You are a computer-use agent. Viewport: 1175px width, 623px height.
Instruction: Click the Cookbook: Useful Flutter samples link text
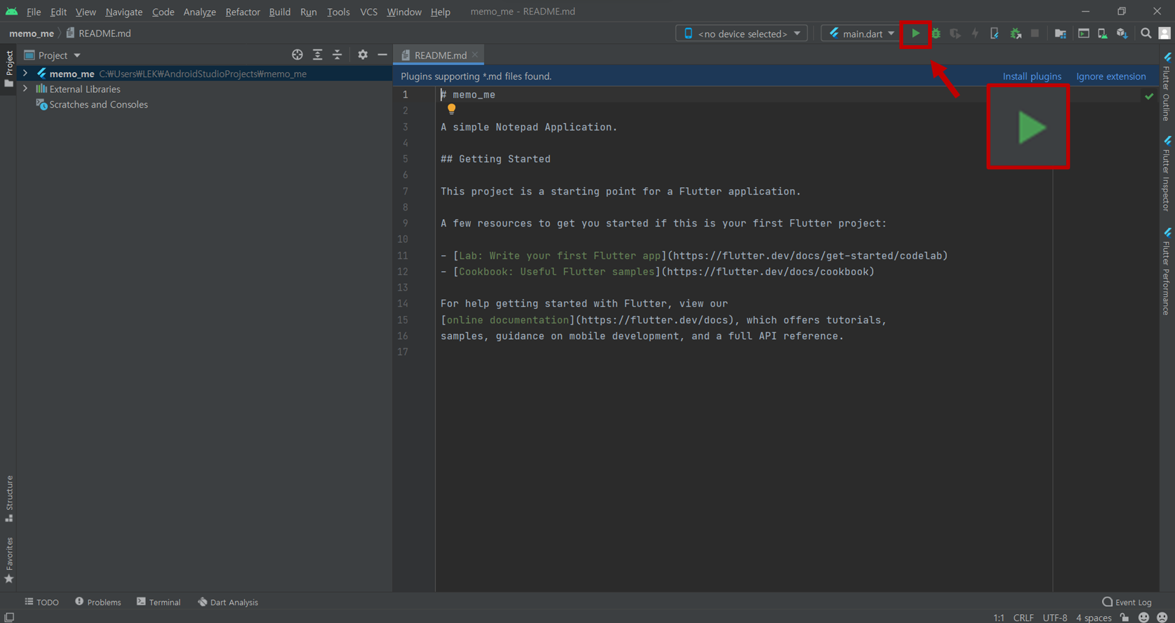click(557, 272)
